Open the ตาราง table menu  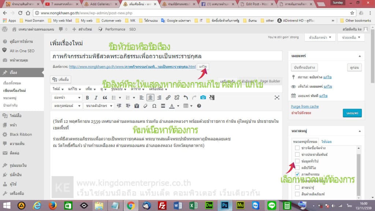[186, 105]
